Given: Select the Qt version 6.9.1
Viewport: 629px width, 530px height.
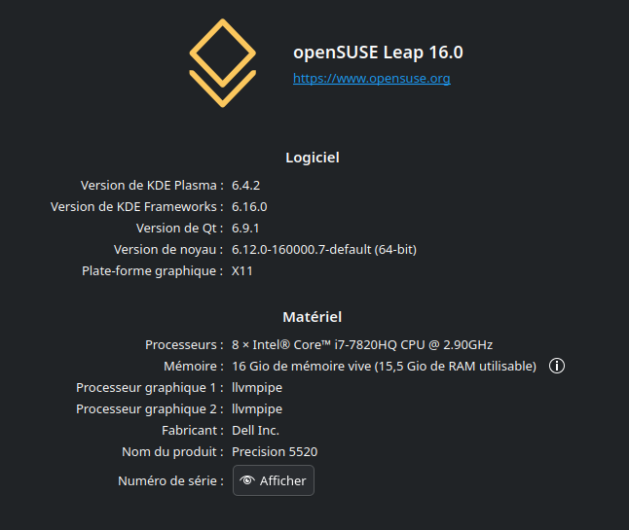Looking at the screenshot, I should [x=245, y=228].
